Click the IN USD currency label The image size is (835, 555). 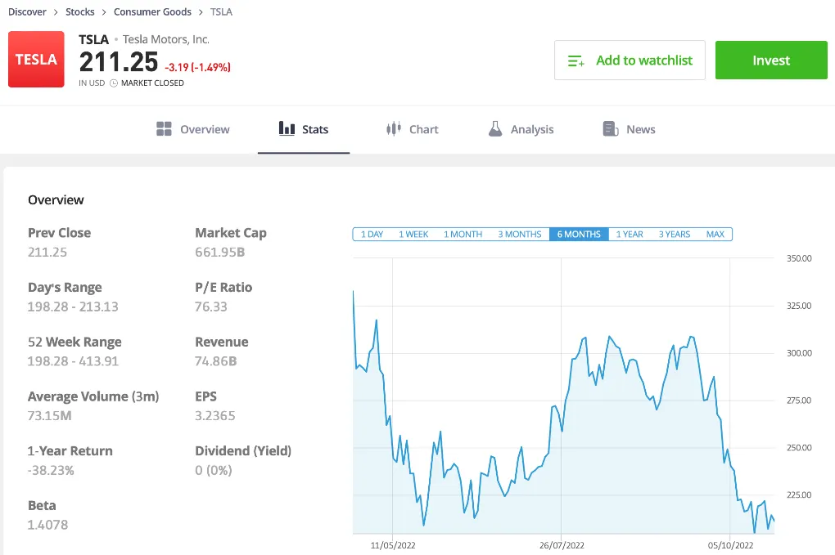pyautogui.click(x=92, y=83)
